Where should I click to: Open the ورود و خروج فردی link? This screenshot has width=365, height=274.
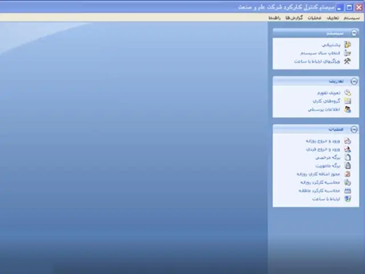coord(324,149)
